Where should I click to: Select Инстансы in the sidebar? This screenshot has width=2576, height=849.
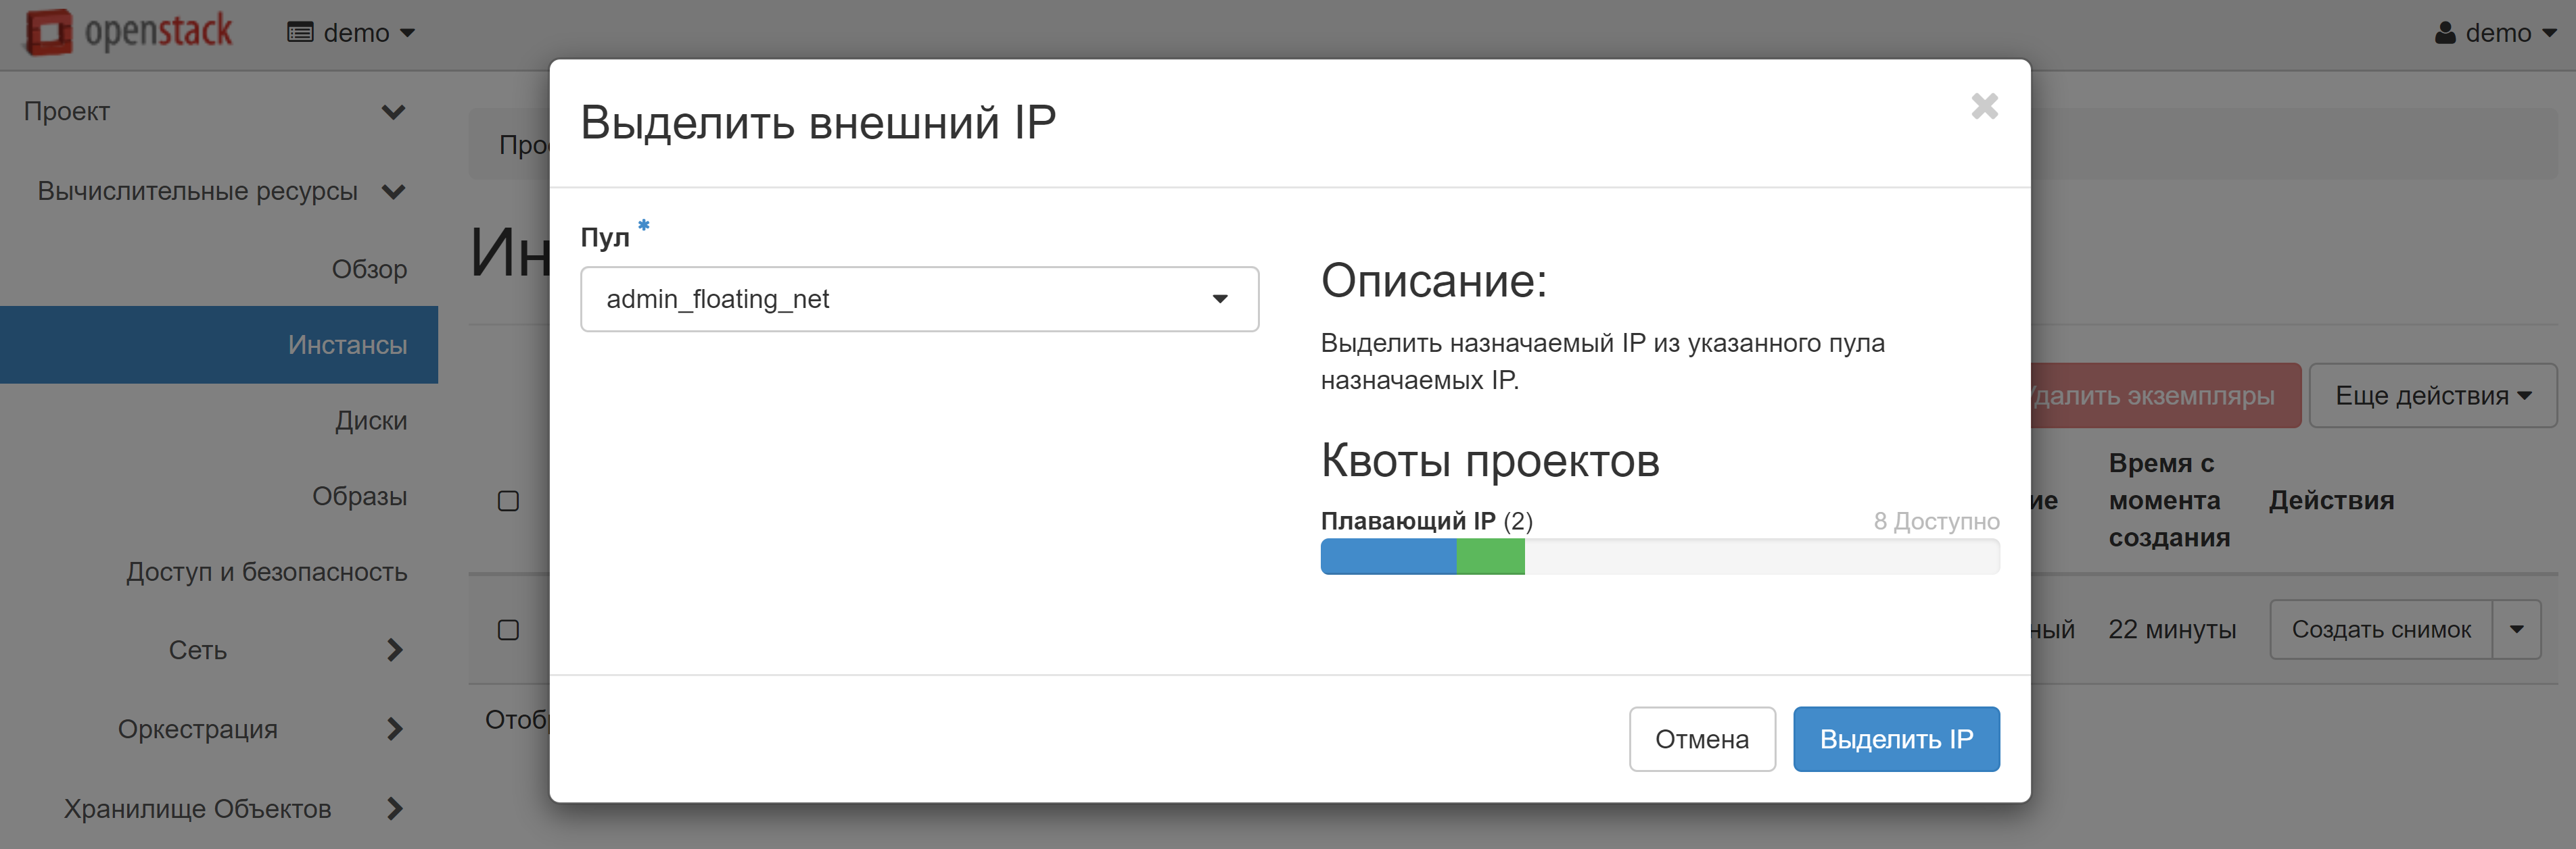click(x=219, y=344)
